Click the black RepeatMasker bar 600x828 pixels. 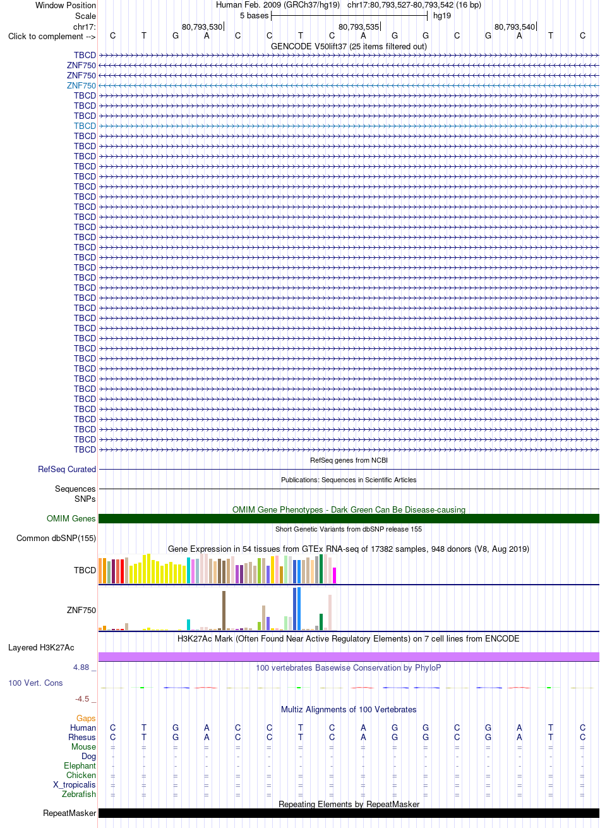coord(349,813)
